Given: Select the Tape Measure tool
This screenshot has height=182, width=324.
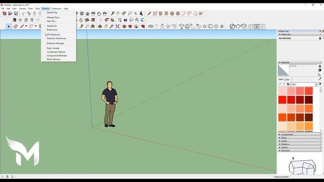Looking at the screenshot, I should coord(112,14).
